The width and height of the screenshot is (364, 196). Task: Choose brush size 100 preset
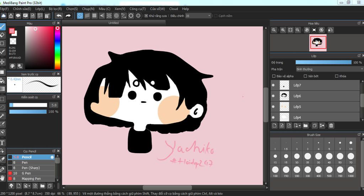click(x=275, y=171)
